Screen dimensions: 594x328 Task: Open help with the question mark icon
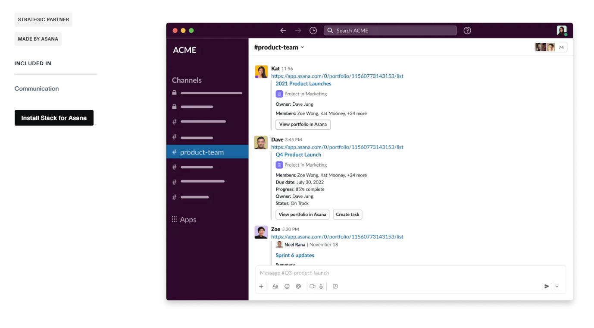coord(467,31)
